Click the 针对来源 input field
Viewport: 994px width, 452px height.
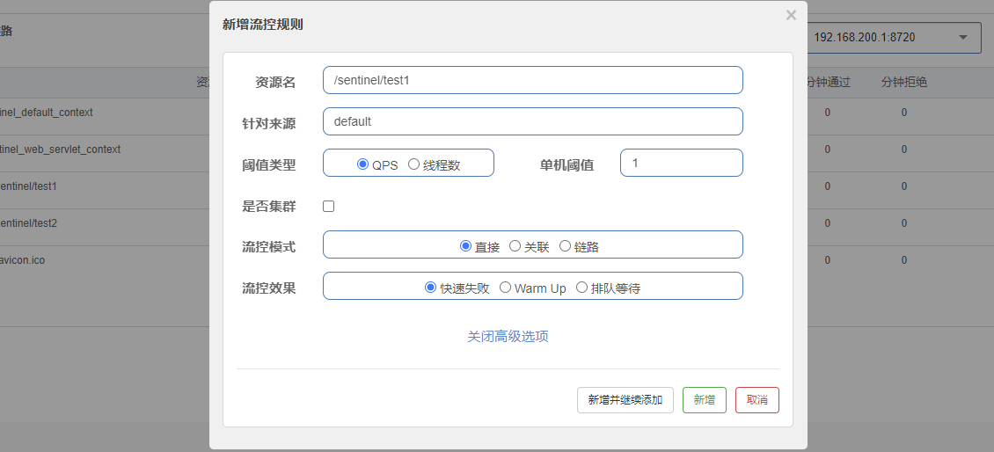pyautogui.click(x=532, y=121)
